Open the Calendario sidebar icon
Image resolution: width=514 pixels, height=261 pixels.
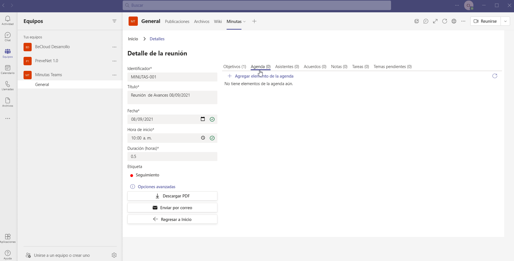tap(8, 69)
